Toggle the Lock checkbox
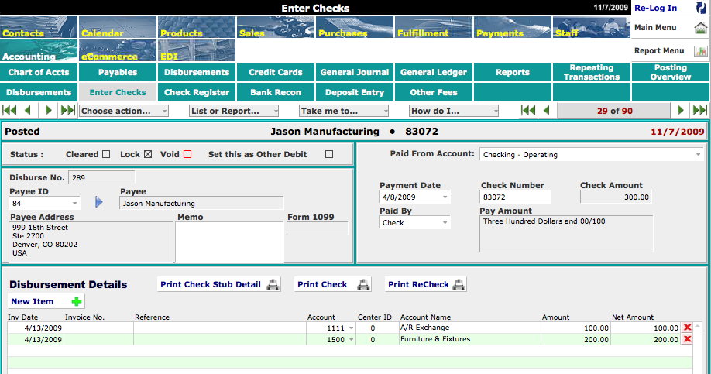Image resolution: width=711 pixels, height=374 pixels. tap(148, 154)
